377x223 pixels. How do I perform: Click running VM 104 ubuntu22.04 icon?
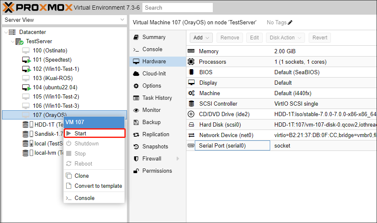(26, 88)
